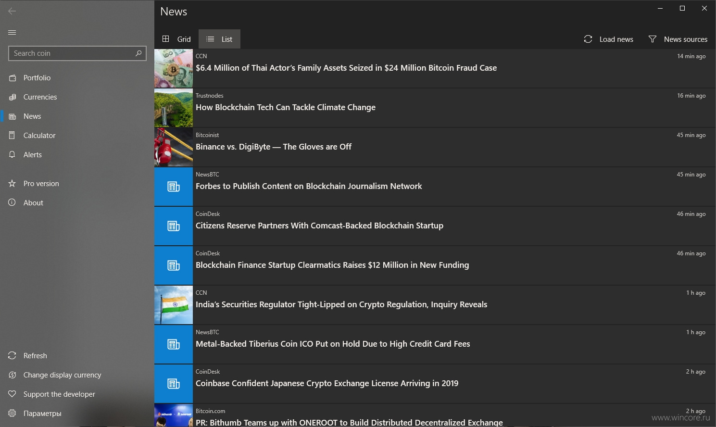This screenshot has height=427, width=716.
Task: Click the Support the developer heart icon
Action: 13,394
